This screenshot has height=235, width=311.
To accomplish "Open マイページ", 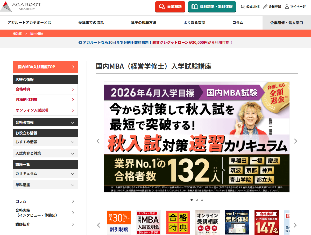I will point(295,7).
